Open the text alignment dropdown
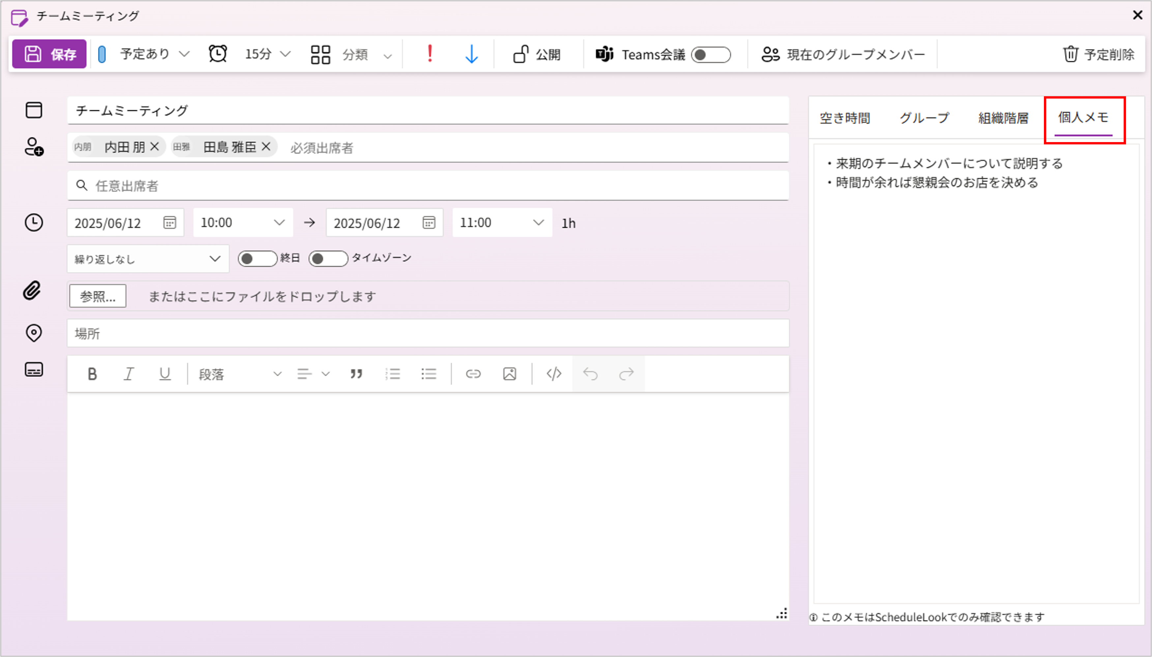 pos(313,374)
